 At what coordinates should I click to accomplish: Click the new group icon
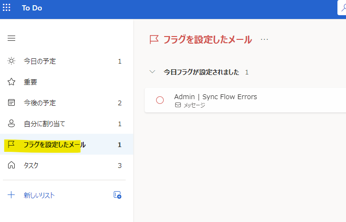[118, 195]
